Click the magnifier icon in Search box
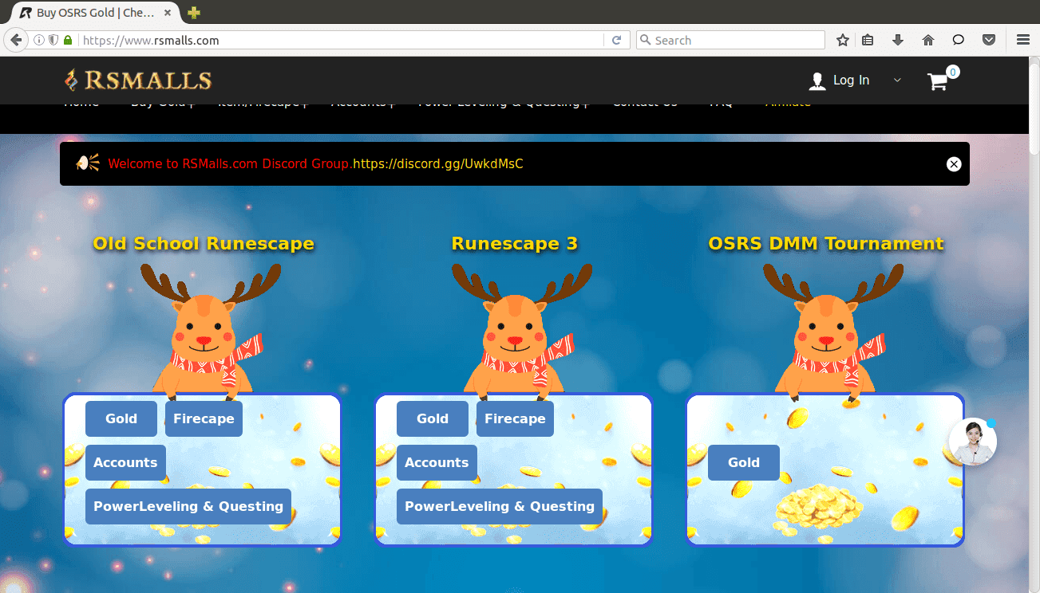Viewport: 1040px width, 593px height. (x=645, y=40)
